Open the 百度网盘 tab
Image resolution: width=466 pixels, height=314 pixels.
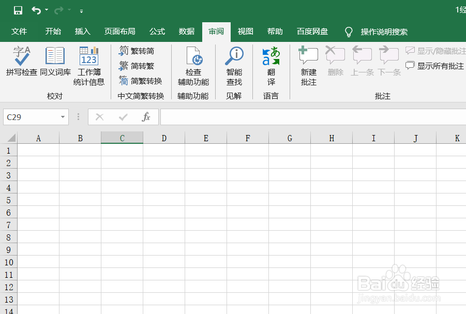pos(312,32)
